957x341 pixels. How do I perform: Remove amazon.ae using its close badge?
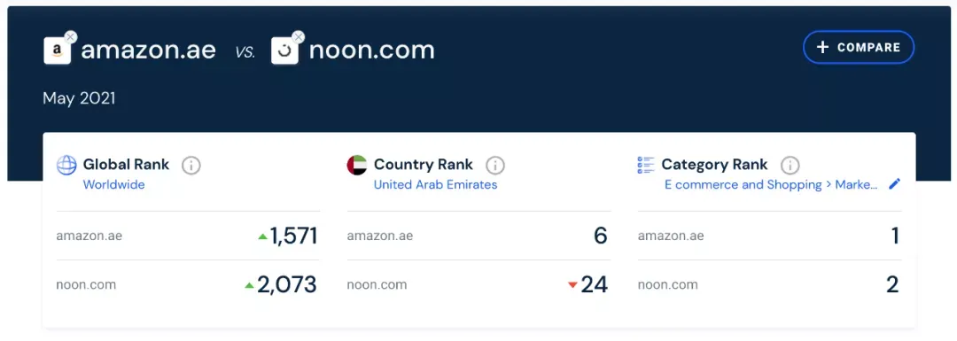click(x=71, y=37)
